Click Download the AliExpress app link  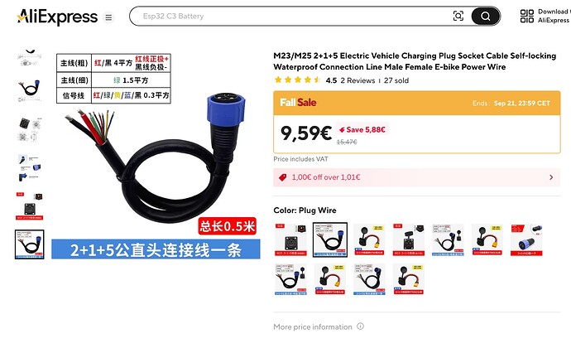(554, 16)
